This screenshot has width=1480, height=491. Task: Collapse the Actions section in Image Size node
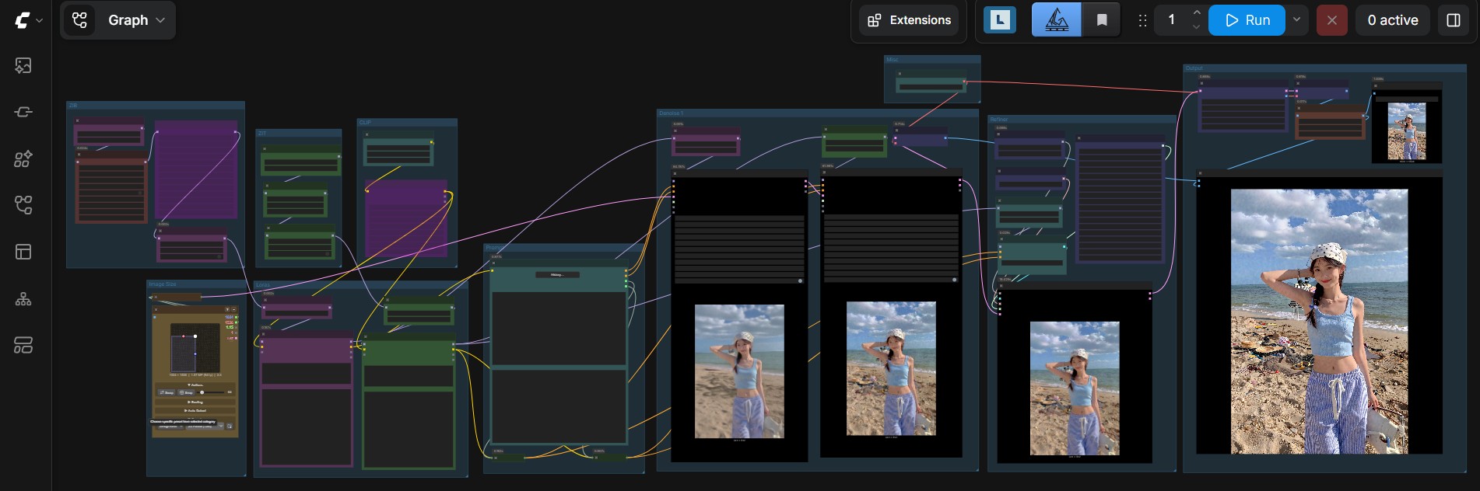click(196, 385)
